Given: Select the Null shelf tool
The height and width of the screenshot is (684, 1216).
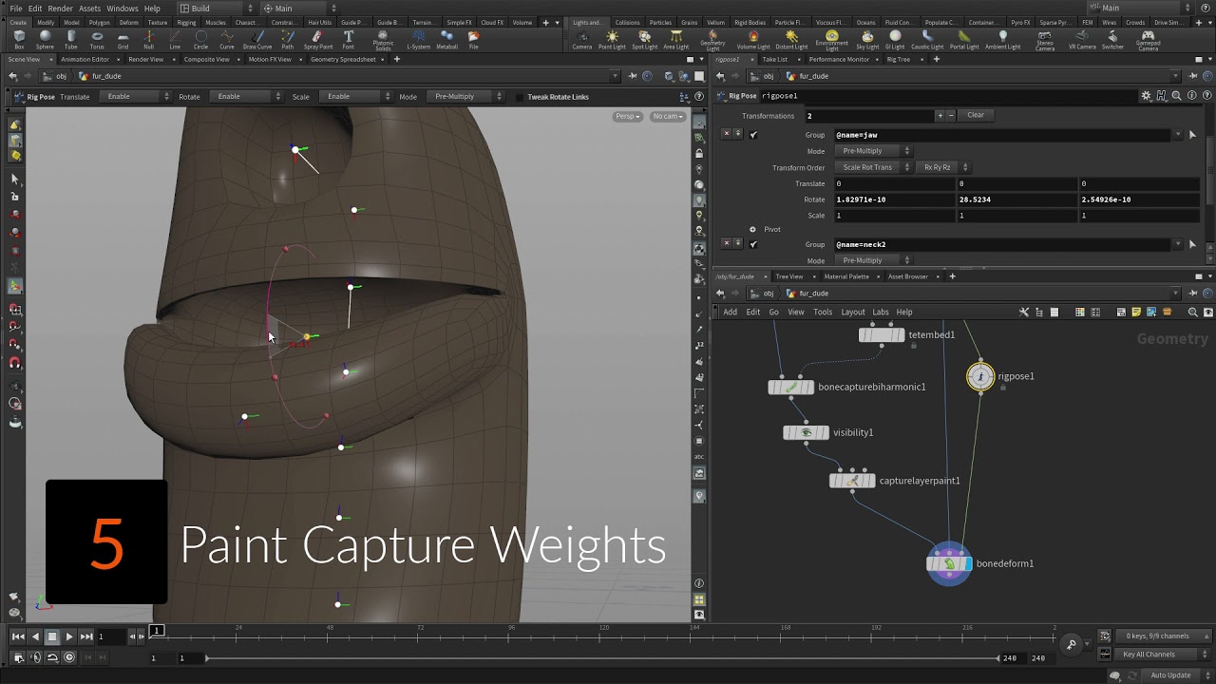Looking at the screenshot, I should pos(148,40).
